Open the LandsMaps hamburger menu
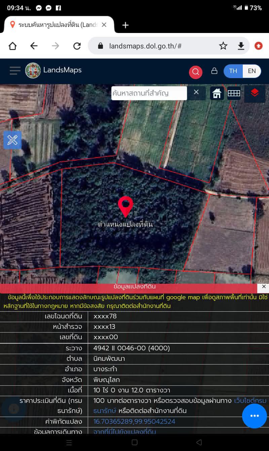Image resolution: width=269 pixels, height=451 pixels. (15, 71)
